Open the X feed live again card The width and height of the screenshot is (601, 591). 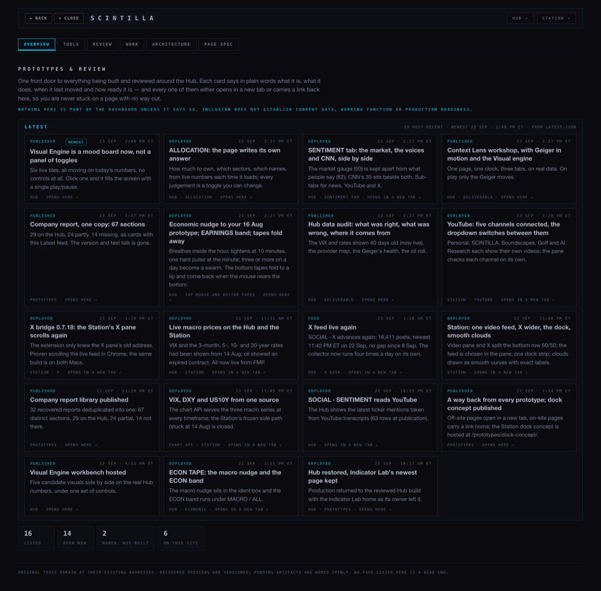click(370, 345)
